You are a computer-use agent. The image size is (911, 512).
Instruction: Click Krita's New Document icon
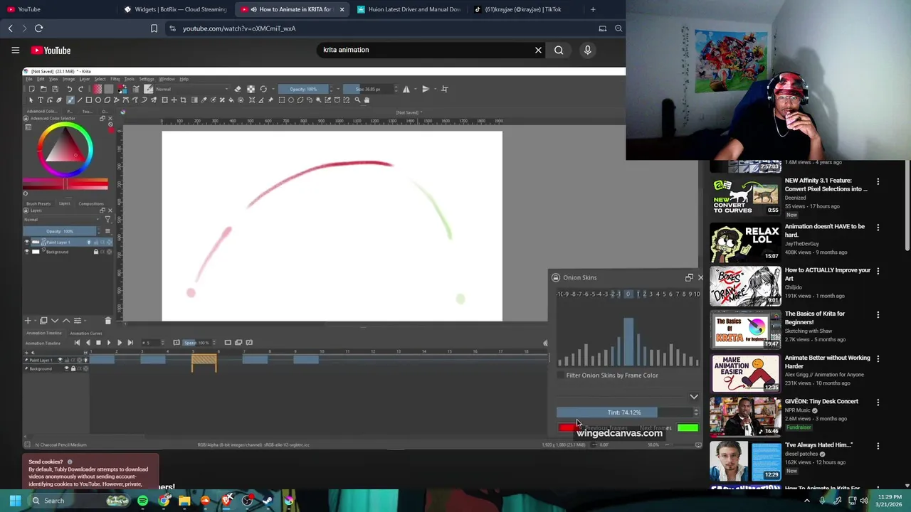click(x=32, y=89)
